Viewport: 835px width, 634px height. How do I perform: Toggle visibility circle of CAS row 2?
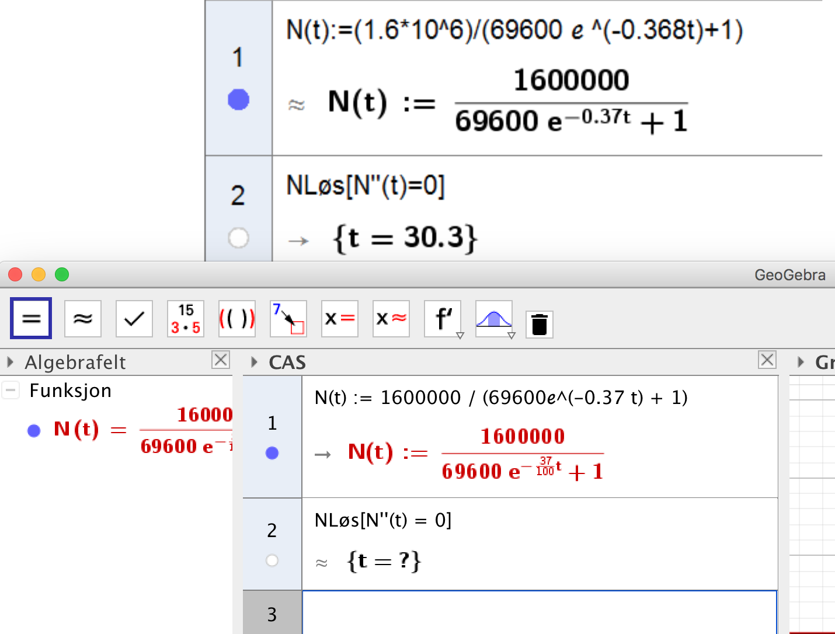tap(272, 560)
